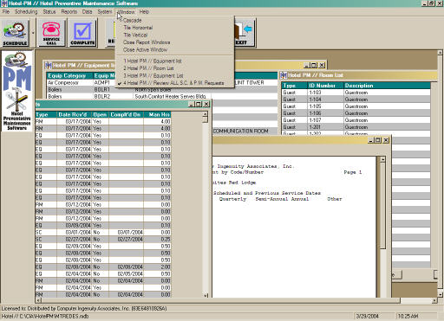This screenshot has width=444, height=321.
Task: Click Semi-Annual heading in the report
Action: (271, 199)
